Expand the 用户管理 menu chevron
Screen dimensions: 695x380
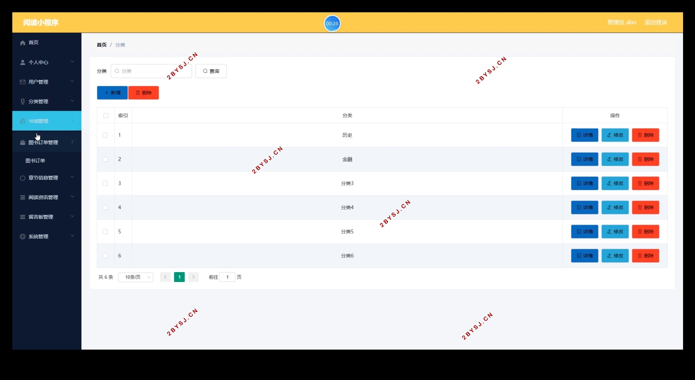point(72,81)
